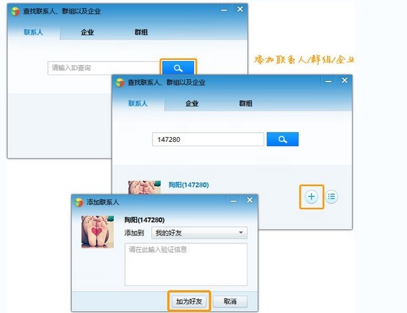
Task: Focus the 请输入ID查询 search field
Action: (103, 68)
